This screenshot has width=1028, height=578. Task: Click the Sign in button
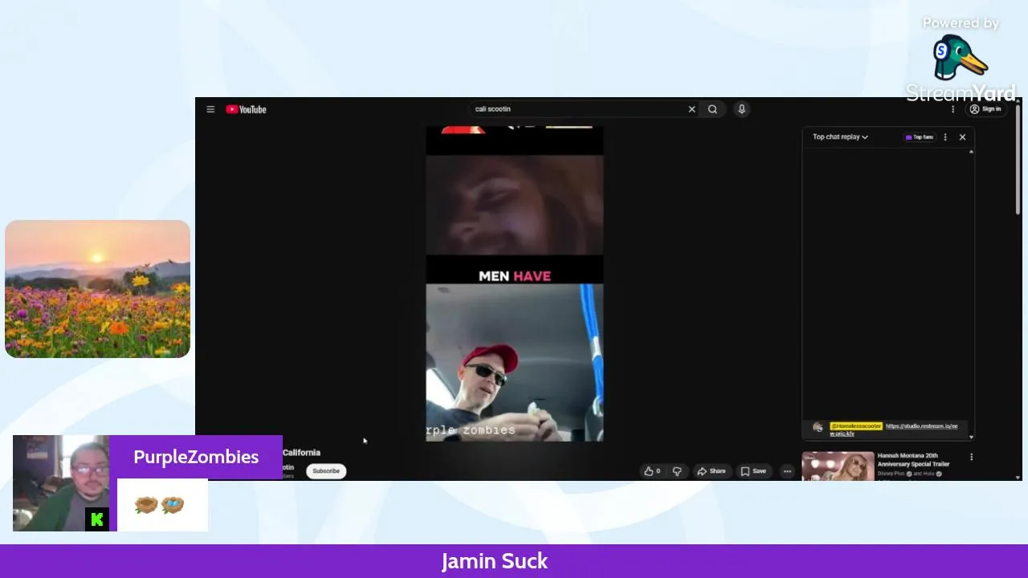[985, 109]
